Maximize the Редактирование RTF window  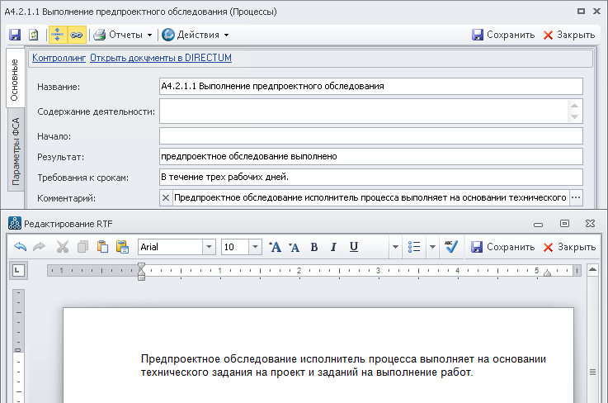[564, 224]
